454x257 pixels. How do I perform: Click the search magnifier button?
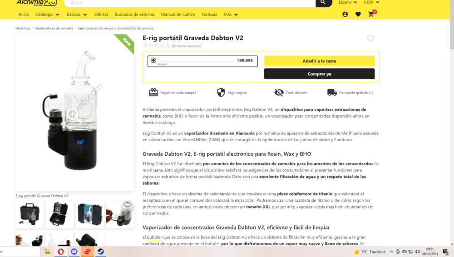[x=323, y=3]
